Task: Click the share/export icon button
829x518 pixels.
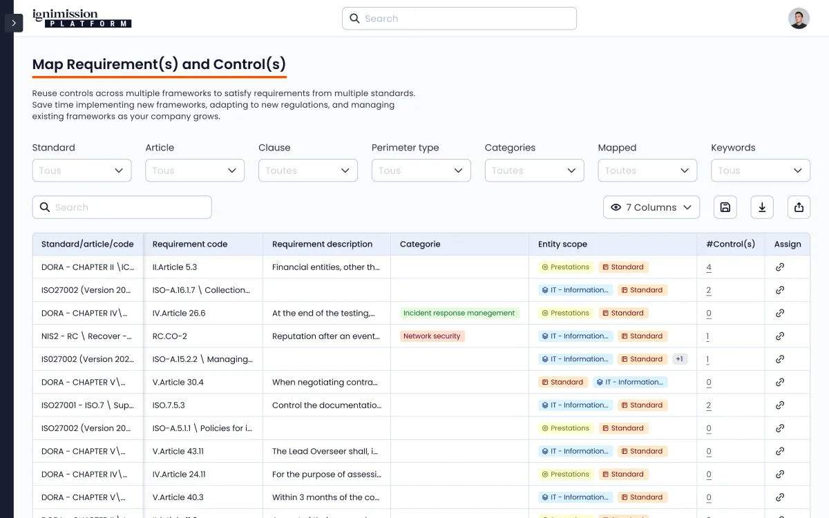Action: click(x=799, y=207)
